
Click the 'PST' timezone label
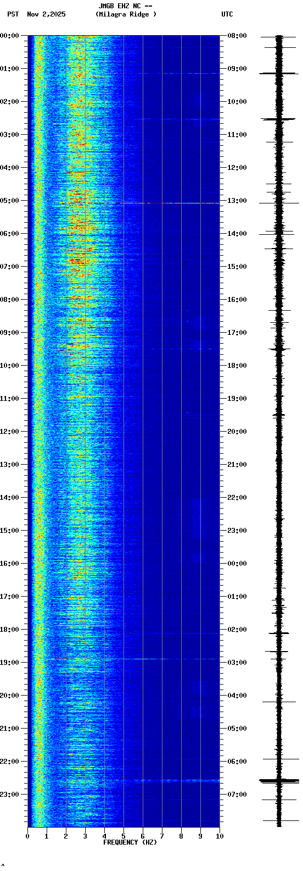(13, 14)
